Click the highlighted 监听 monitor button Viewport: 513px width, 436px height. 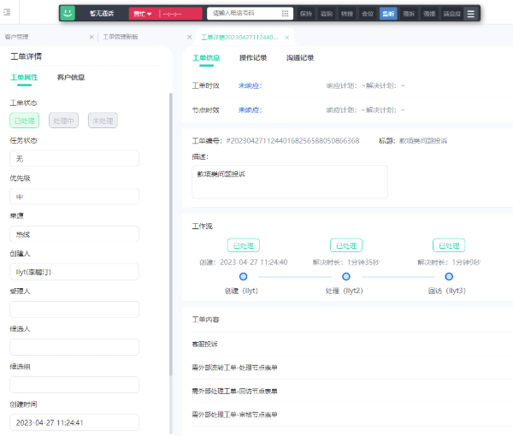(388, 14)
